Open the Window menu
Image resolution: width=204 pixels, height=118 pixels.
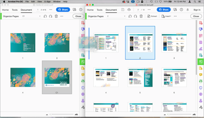[x=57, y=2]
